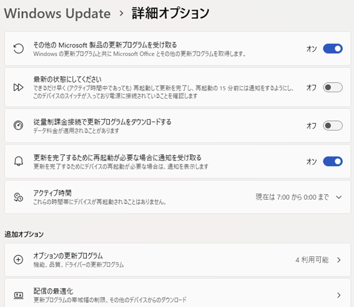Click the fast-forward 最新の状態にしてください icon
Image resolution: width=354 pixels, height=307 pixels.
(18, 87)
